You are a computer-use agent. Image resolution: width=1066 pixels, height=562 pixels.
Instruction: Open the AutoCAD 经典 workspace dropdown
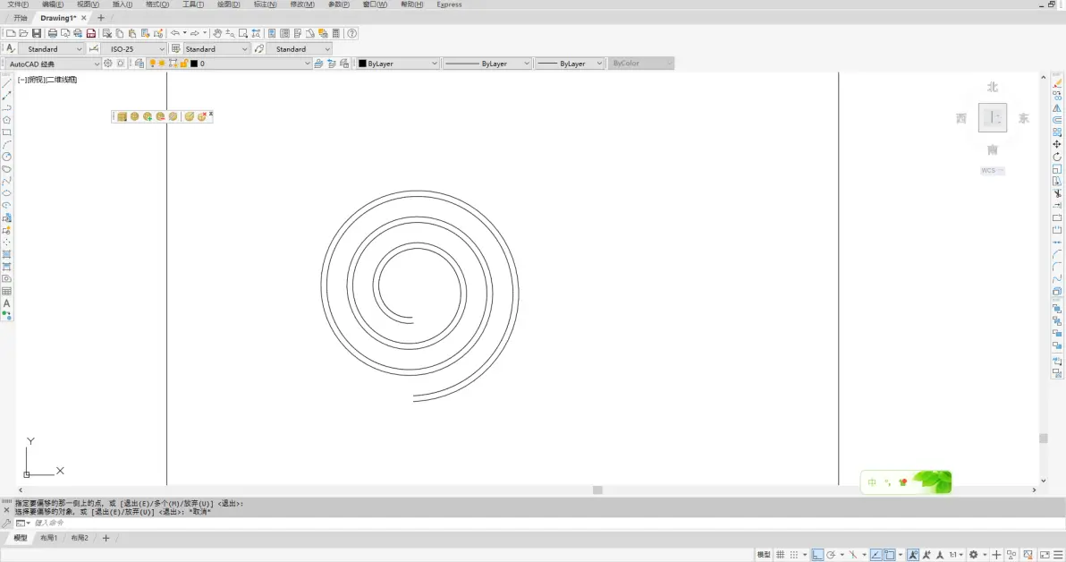point(54,64)
